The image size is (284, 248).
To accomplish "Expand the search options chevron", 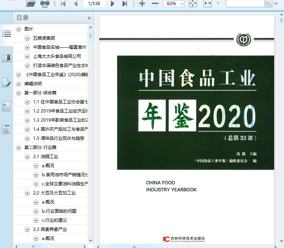I will 276,3.
